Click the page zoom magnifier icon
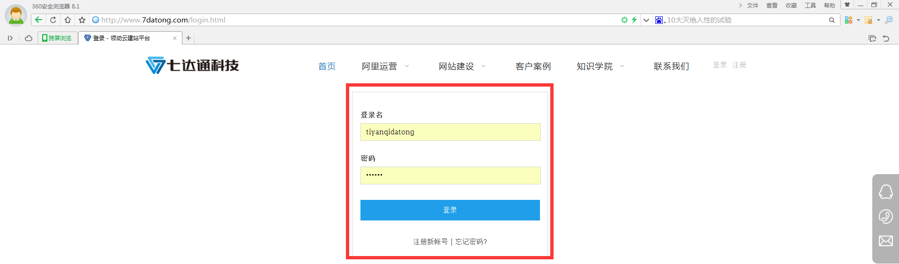The height and width of the screenshot is (264, 899). (x=889, y=20)
